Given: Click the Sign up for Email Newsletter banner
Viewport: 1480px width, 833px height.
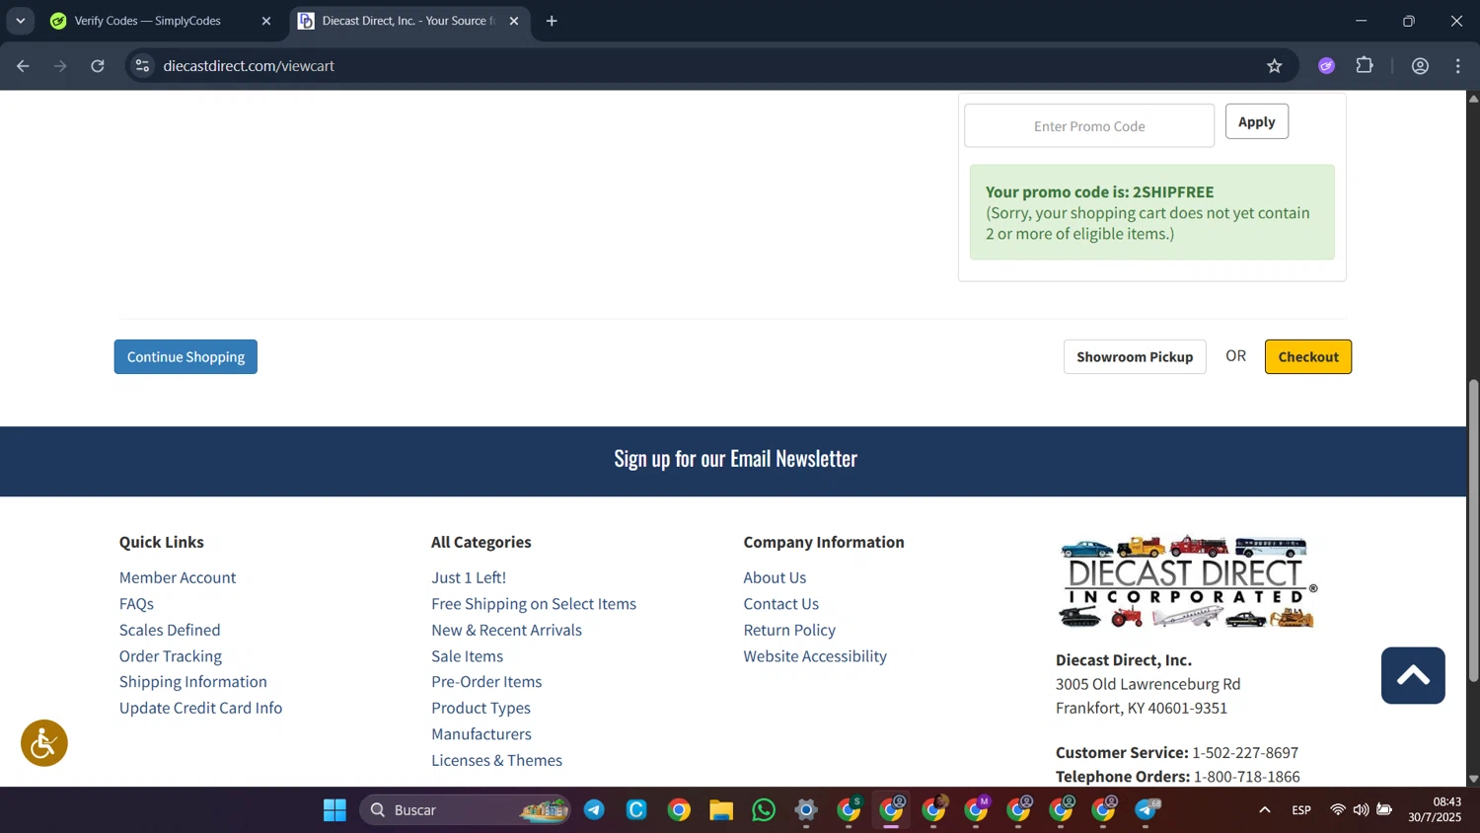Looking at the screenshot, I should 735,459.
